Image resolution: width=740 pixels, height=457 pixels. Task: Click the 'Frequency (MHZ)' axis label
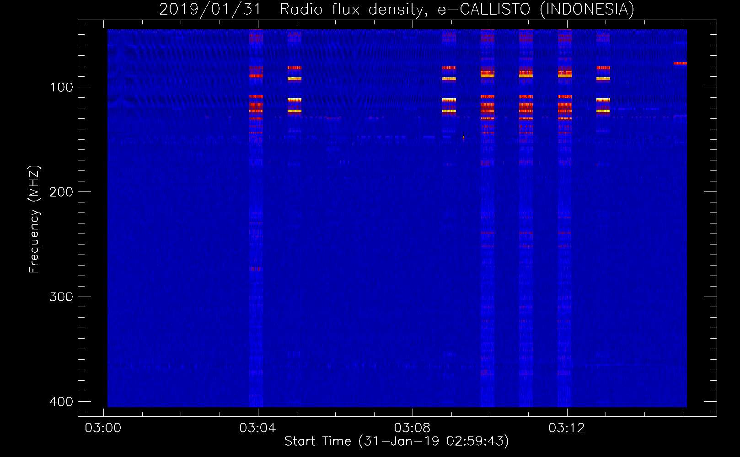[34, 219]
